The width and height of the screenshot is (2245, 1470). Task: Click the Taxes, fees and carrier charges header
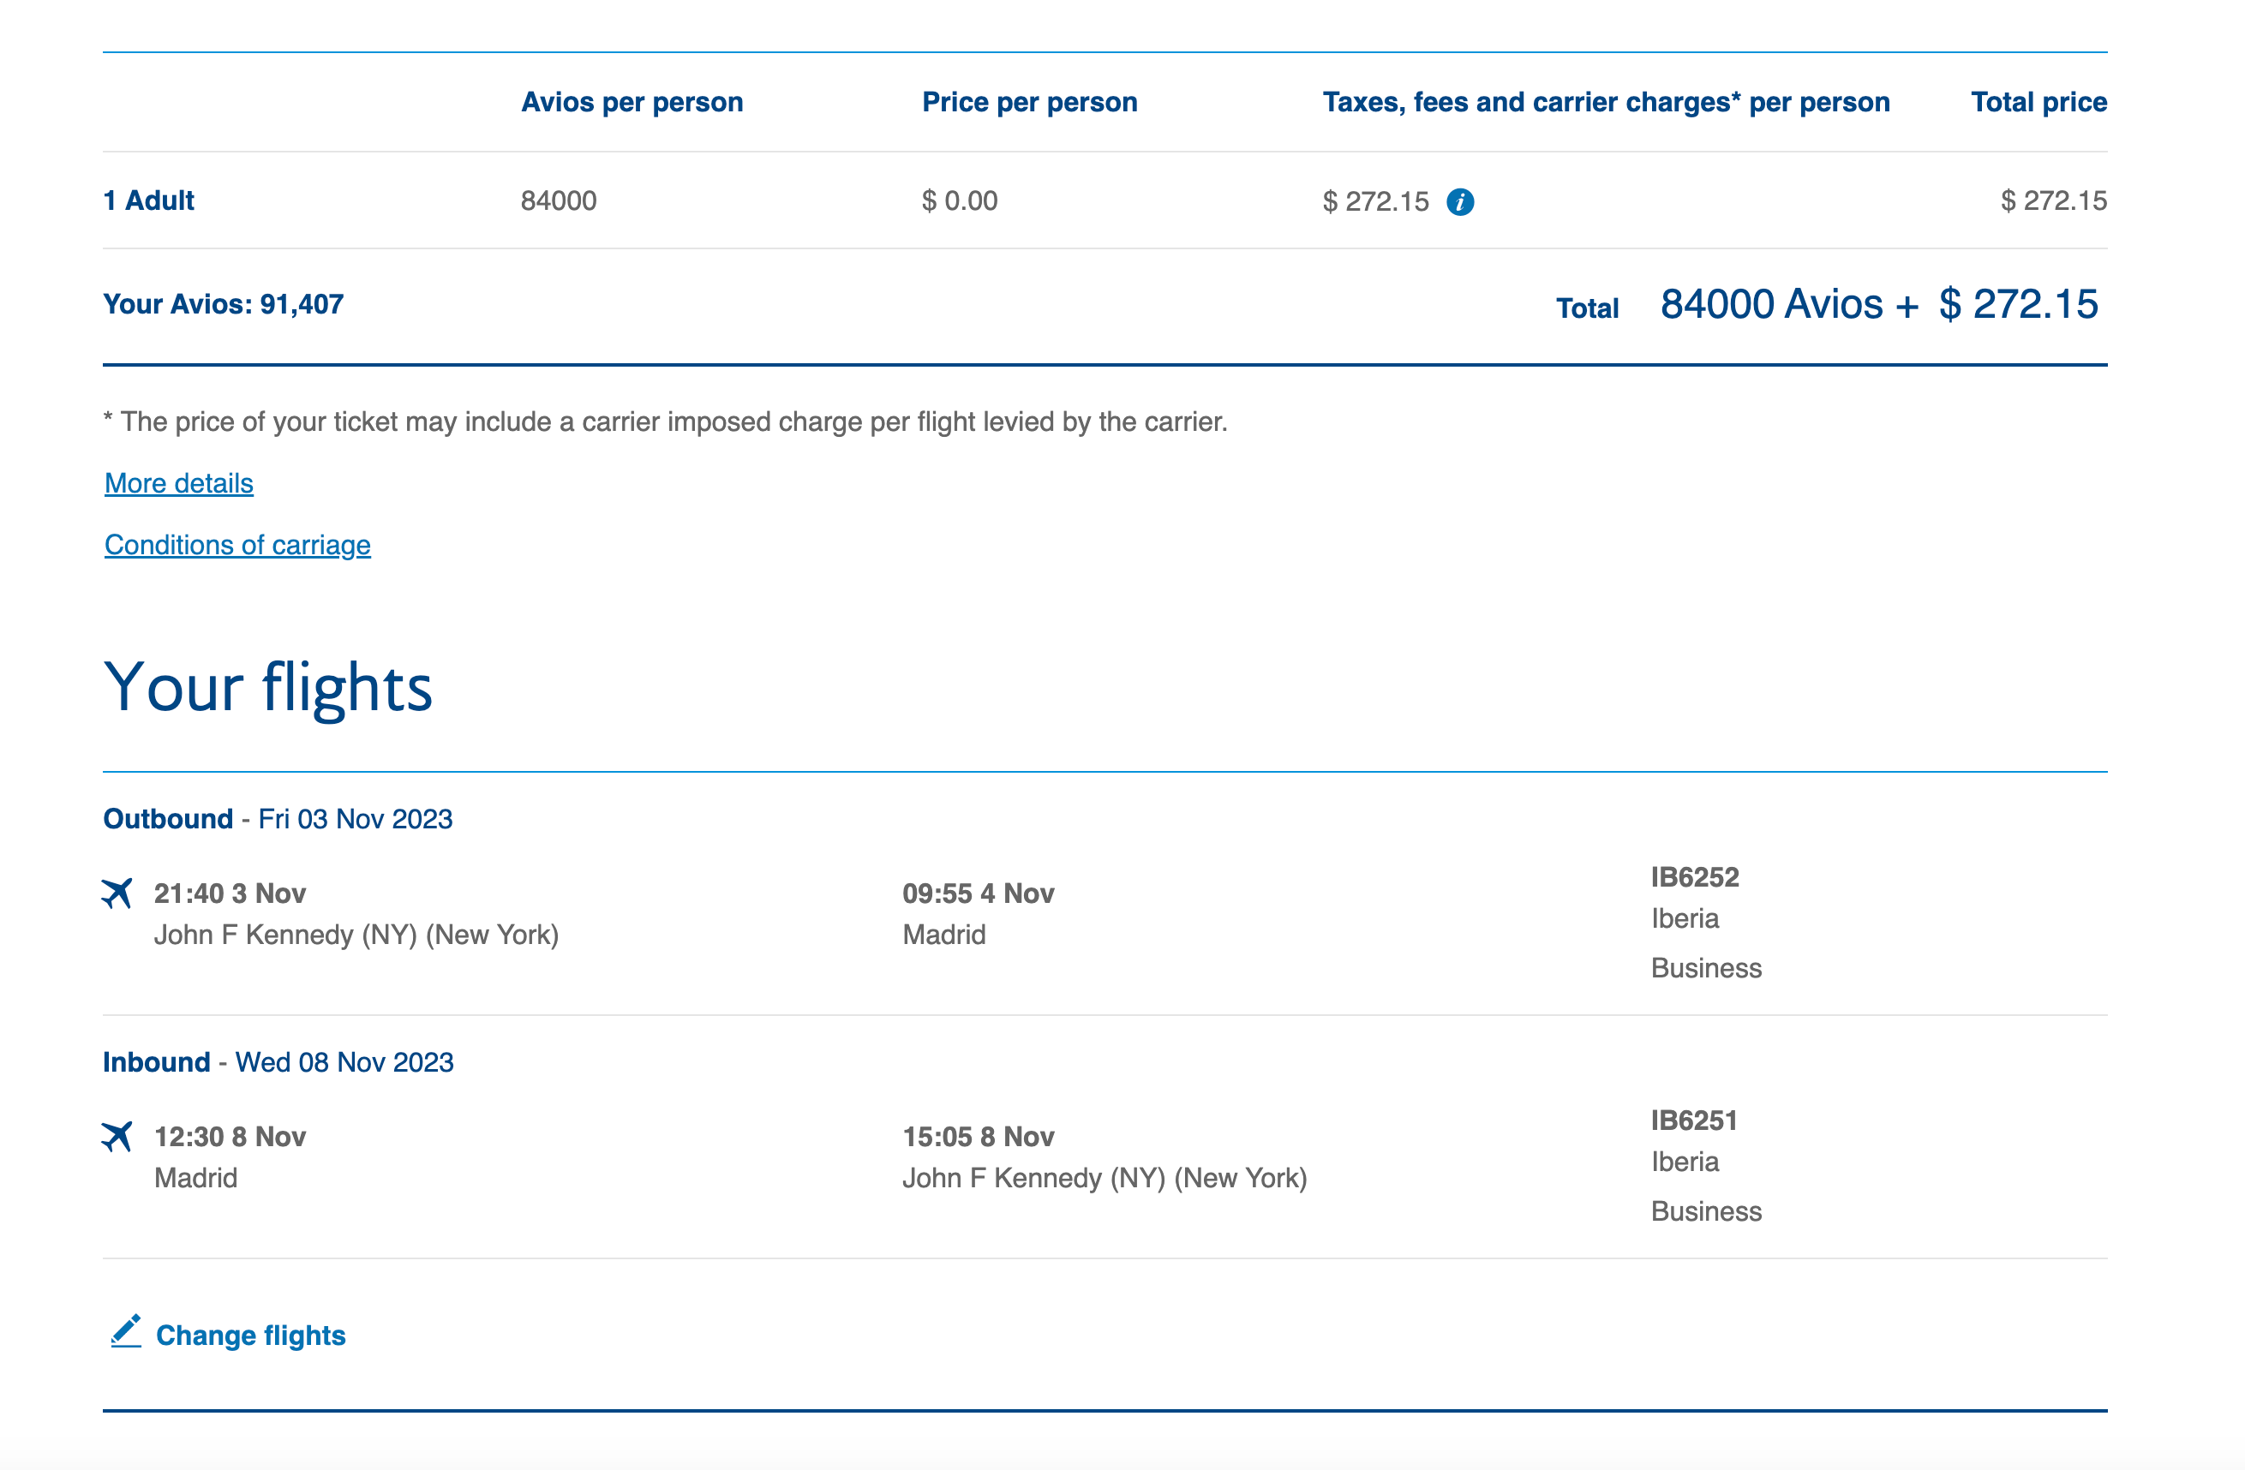tap(1606, 102)
